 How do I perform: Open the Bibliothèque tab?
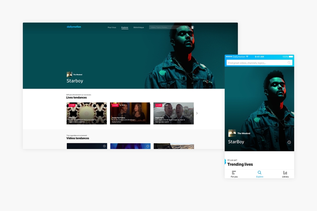139,28
